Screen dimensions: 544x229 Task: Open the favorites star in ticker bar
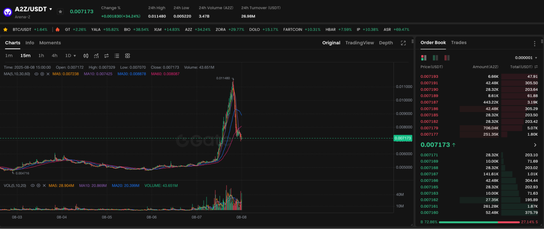click(5, 30)
